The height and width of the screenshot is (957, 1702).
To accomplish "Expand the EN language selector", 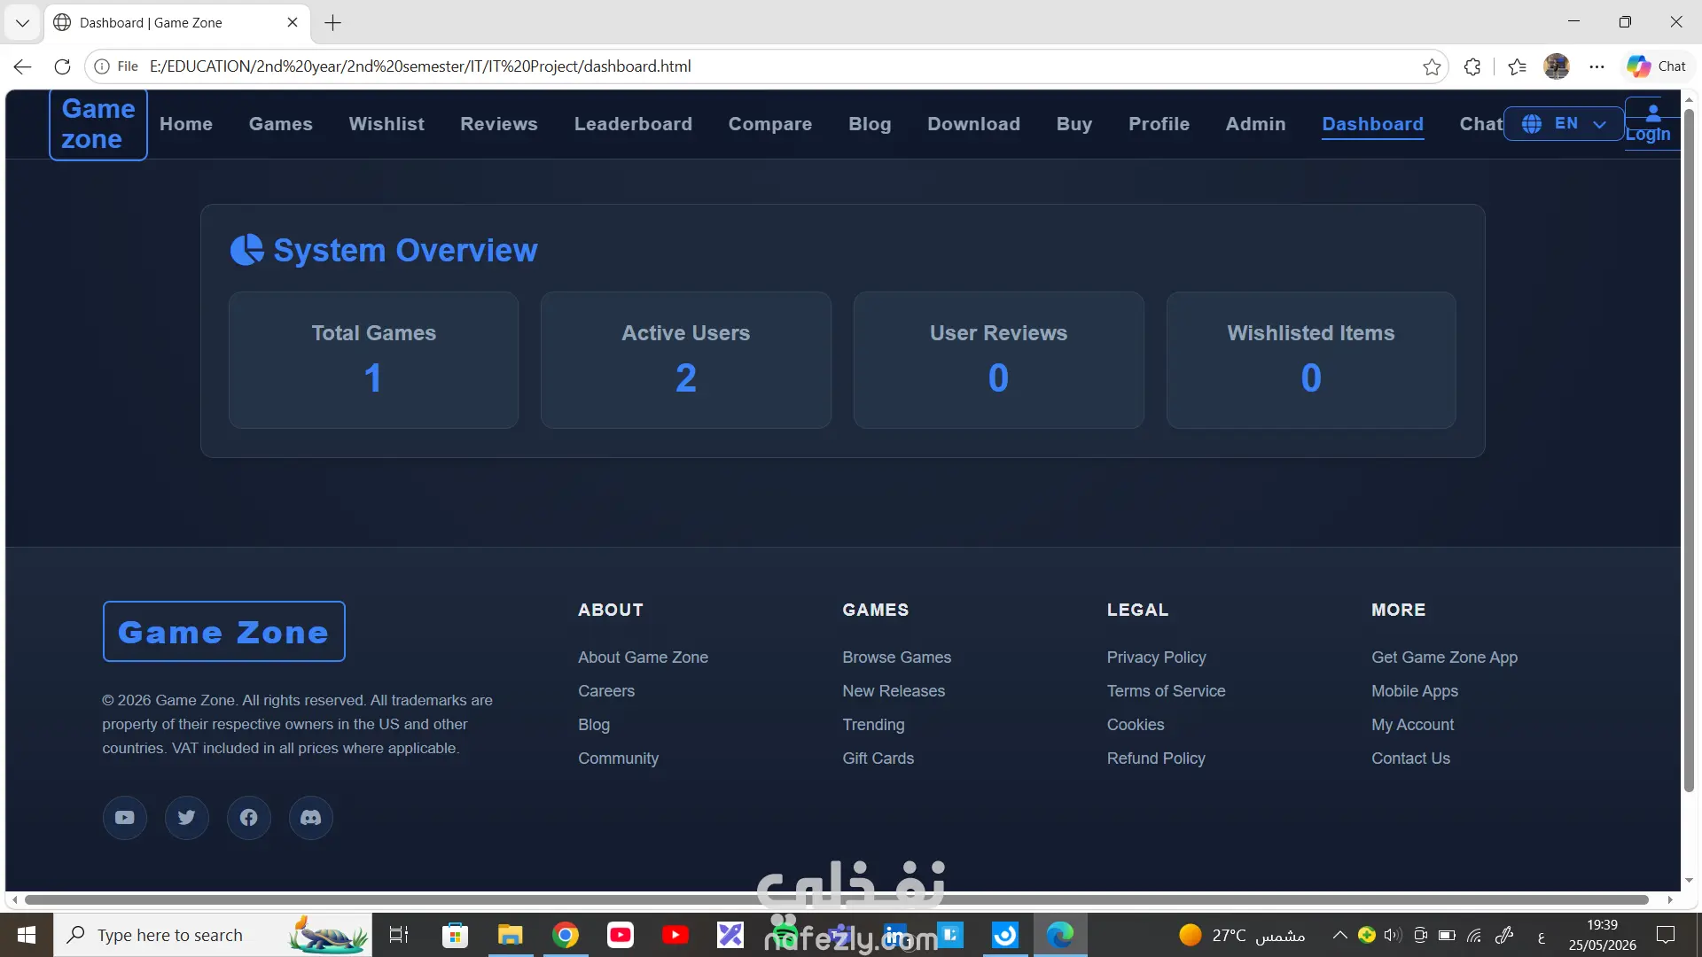I will click(1564, 124).
